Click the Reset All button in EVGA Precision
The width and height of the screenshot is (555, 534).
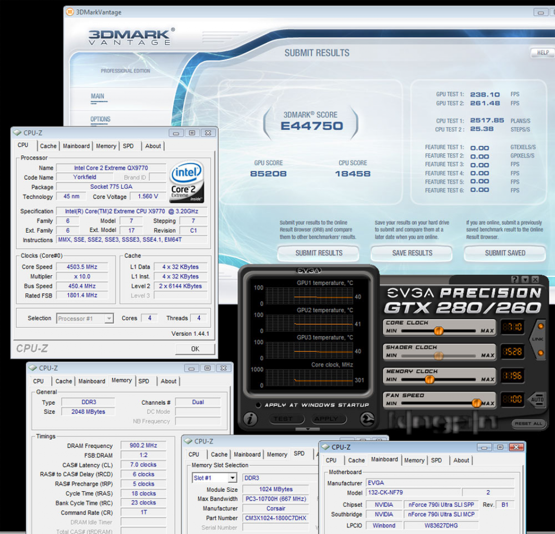click(528, 423)
